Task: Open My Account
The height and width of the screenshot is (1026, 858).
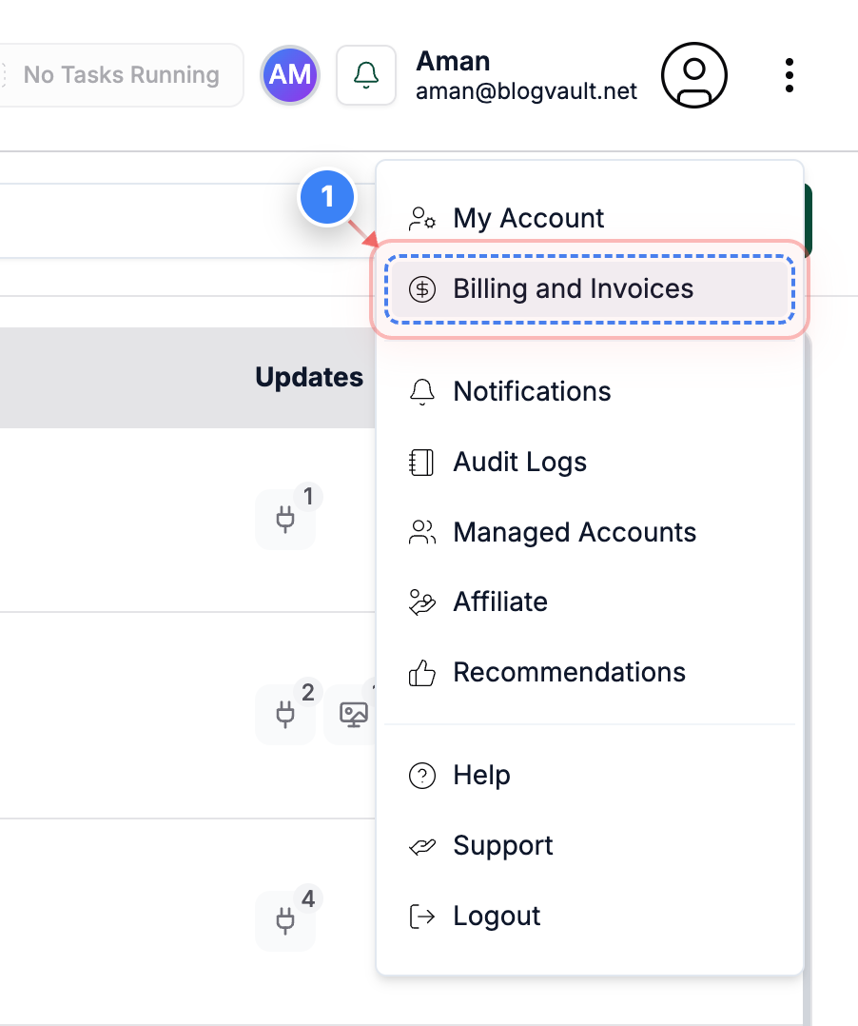Action: pyautogui.click(x=528, y=218)
